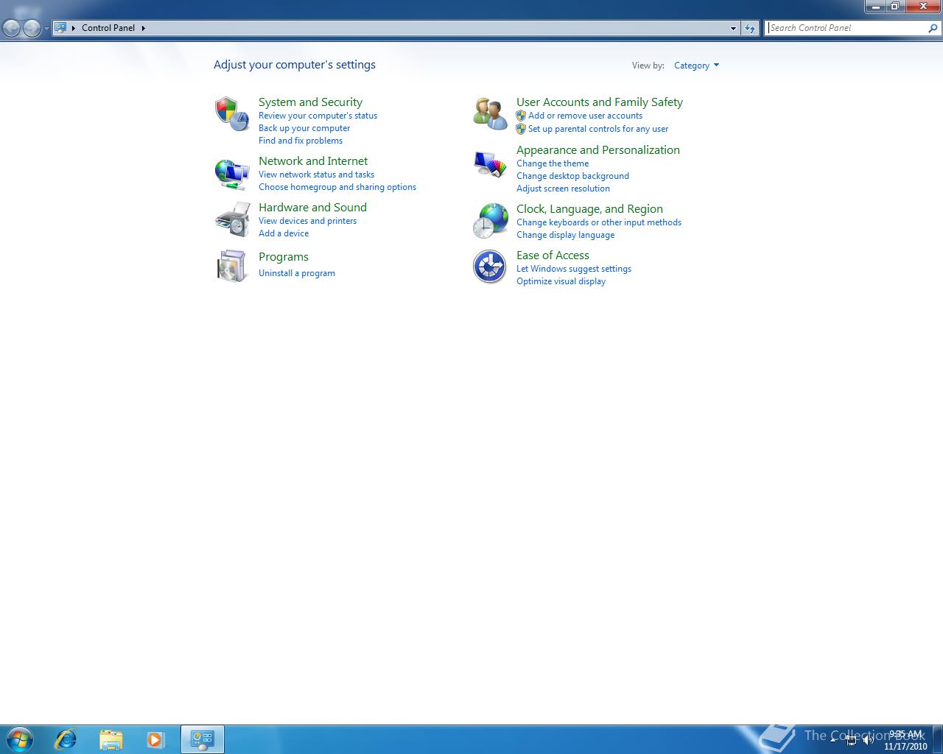
Task: Open Appearance and Personalization via its themes icon
Action: (489, 162)
